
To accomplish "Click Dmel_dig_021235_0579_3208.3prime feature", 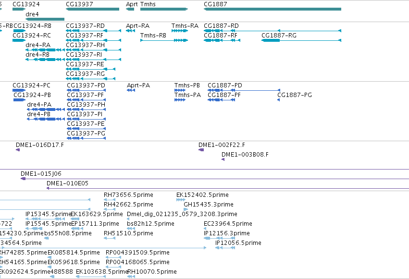I will [x=128, y=219].
